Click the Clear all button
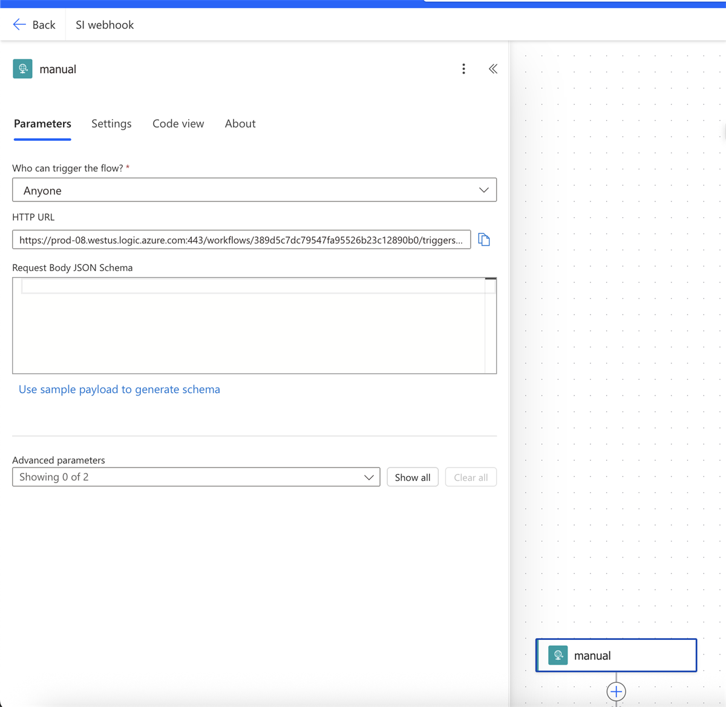Screen dimensions: 726x707 pos(471,477)
